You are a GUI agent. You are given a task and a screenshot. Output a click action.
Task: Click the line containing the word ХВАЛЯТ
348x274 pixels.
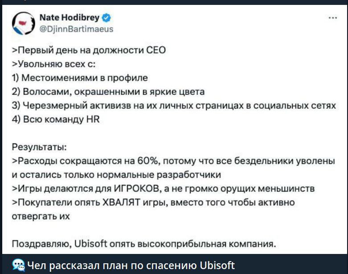click(153, 202)
